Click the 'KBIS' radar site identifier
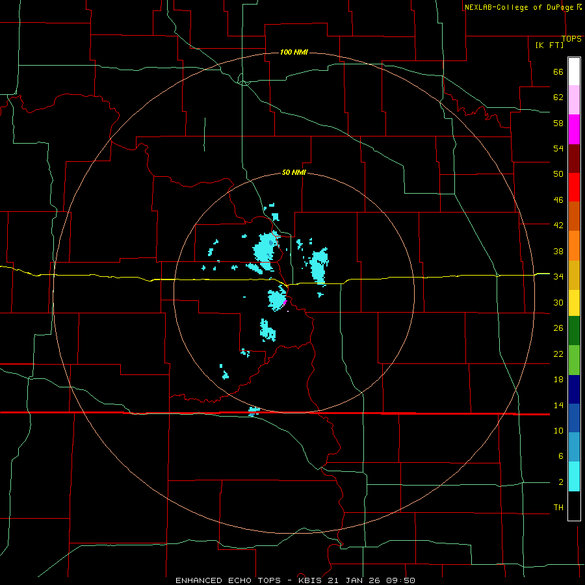Image resolution: width=585 pixels, height=585 pixels. click(311, 580)
